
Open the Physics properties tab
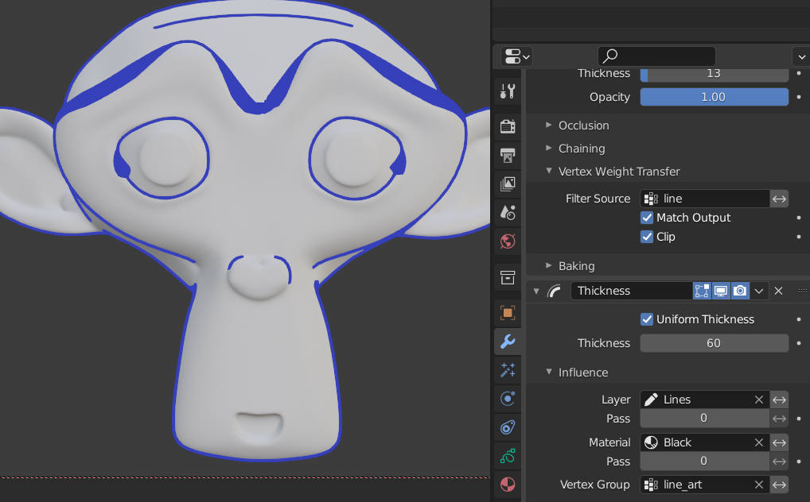tap(508, 398)
